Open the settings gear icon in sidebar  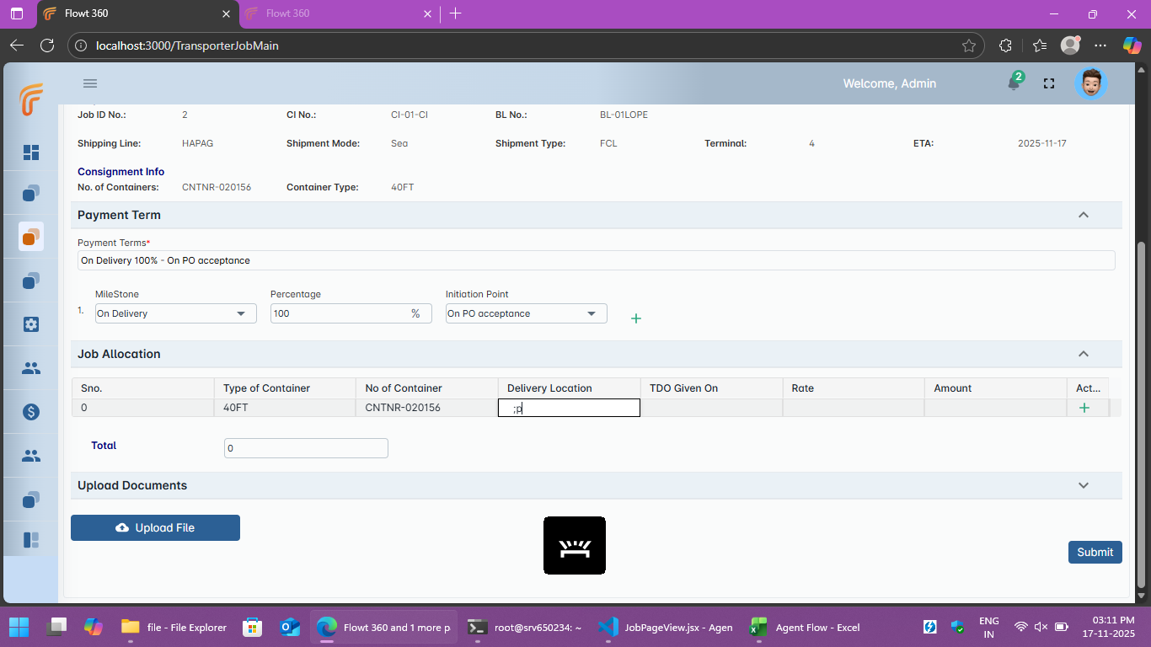[x=31, y=324]
